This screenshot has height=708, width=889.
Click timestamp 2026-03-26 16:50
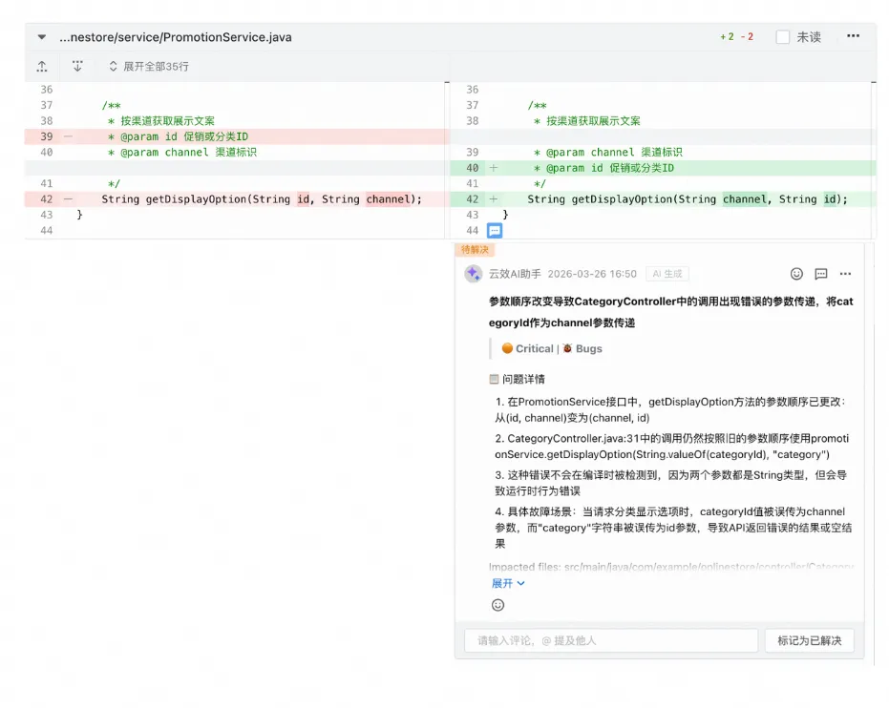point(592,274)
